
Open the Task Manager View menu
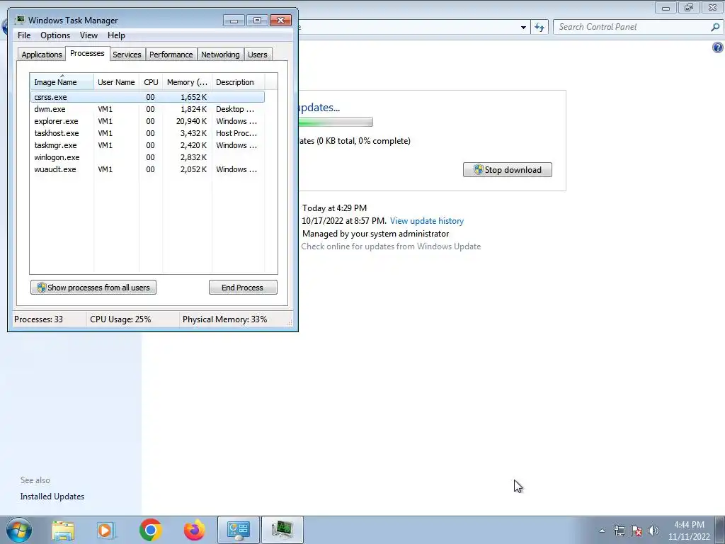[x=89, y=35]
